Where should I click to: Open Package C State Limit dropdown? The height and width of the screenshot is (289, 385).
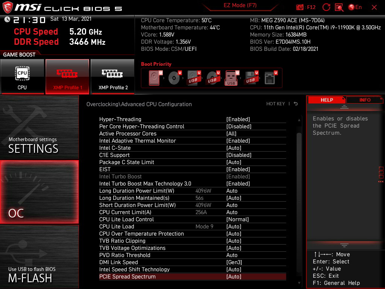(192, 162)
